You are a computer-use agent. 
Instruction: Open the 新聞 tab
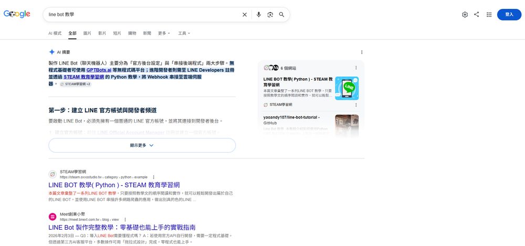pos(147,33)
